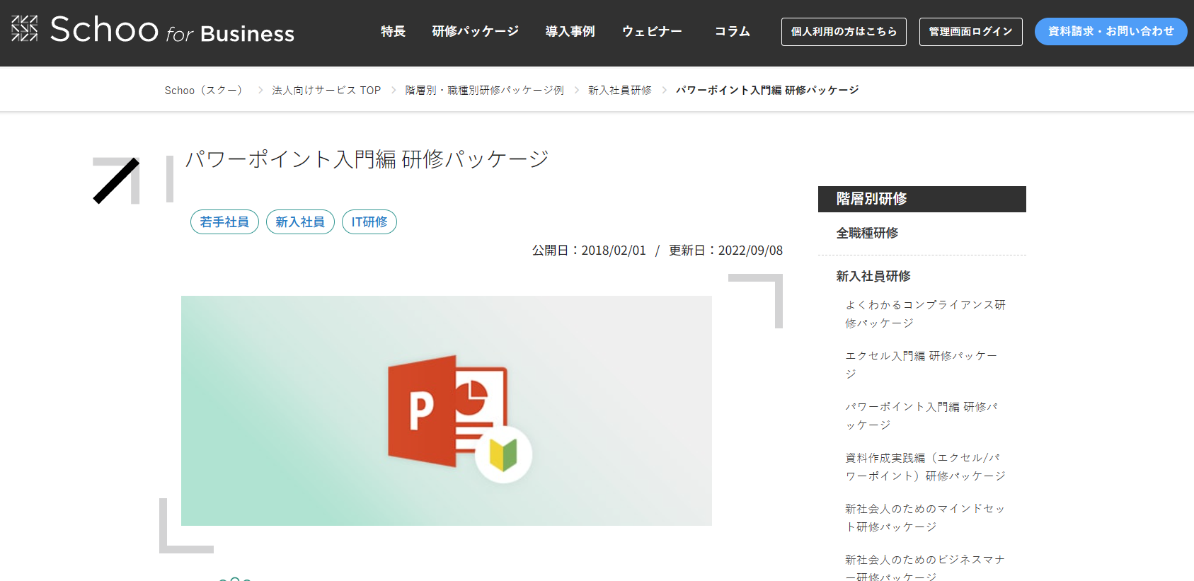Open 新入社員研修 sidebar heading
This screenshot has width=1194, height=581.
(x=873, y=276)
